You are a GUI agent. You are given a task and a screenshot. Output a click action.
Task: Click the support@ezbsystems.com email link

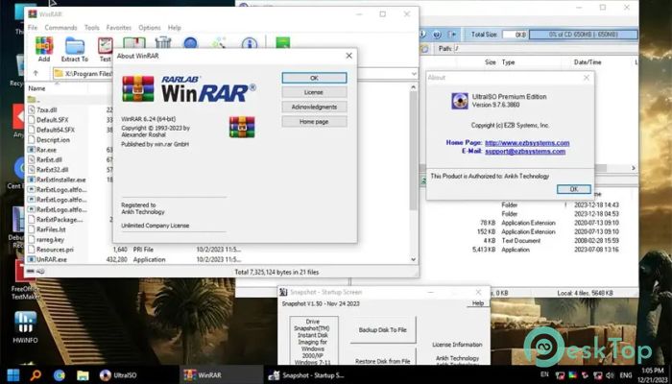[x=525, y=152]
